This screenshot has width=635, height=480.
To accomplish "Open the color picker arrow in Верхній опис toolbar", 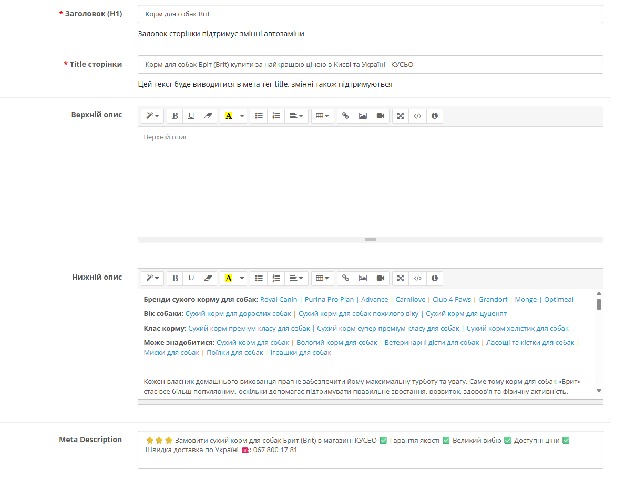I will click(x=242, y=116).
